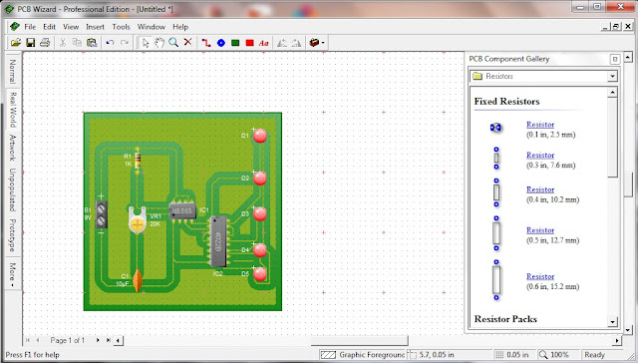Switch to the Unpopulated view tab
The height and width of the screenshot is (363, 638).
pos(13,189)
